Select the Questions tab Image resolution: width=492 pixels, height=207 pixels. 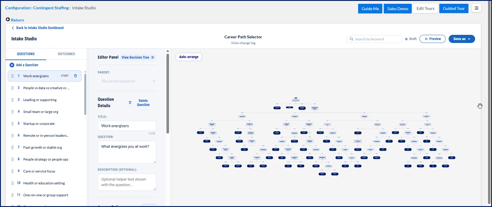click(26, 54)
